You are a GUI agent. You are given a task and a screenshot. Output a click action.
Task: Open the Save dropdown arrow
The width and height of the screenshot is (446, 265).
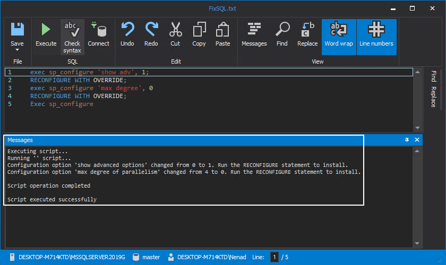tap(17, 51)
